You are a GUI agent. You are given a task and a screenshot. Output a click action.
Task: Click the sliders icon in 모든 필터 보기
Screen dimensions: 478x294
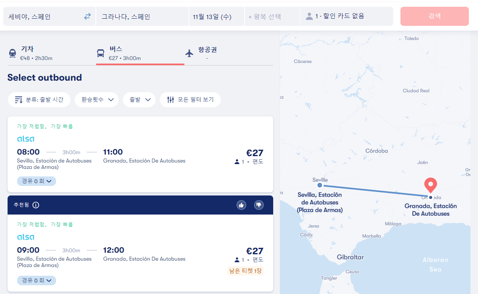(x=171, y=100)
